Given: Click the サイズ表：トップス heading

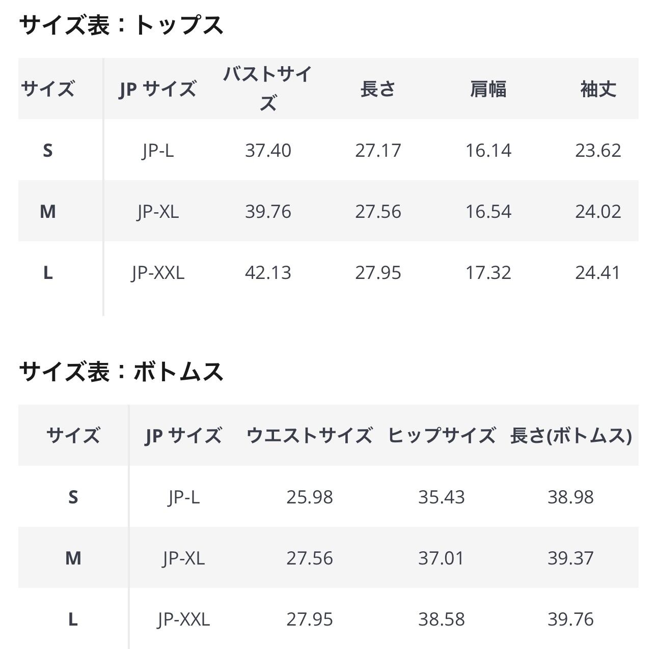Looking at the screenshot, I should tap(121, 24).
